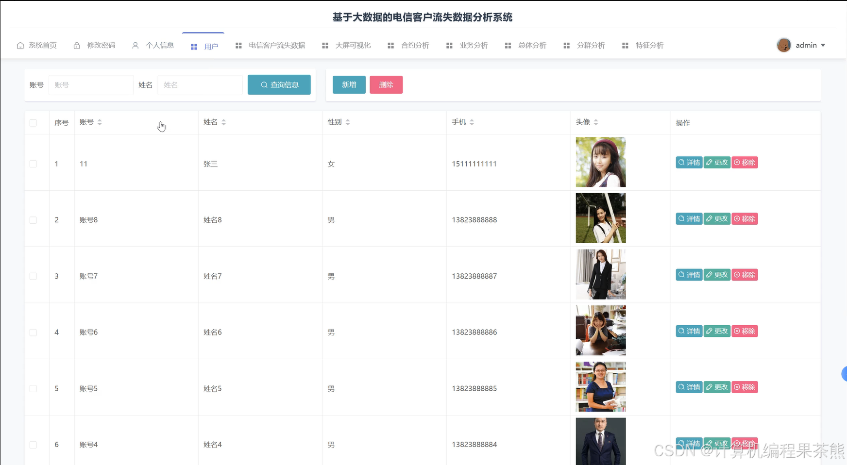This screenshot has width=847, height=465.
Task: Check the row for 姓名5
Action: pos(33,388)
